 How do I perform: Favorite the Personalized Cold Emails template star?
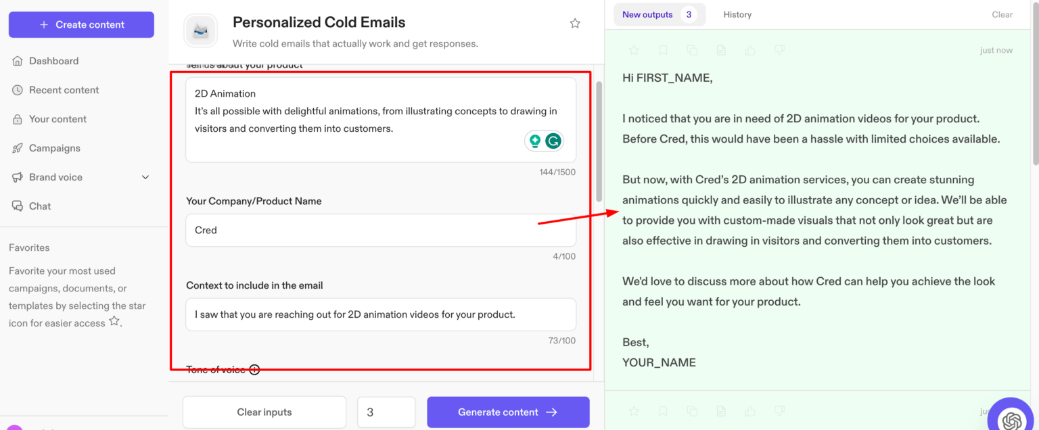click(575, 24)
